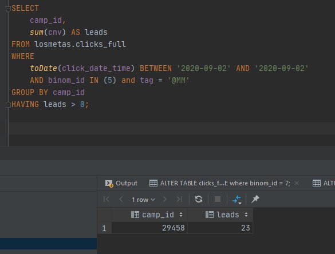
Task: Pin the result tab with pin icon
Action: tap(255, 199)
